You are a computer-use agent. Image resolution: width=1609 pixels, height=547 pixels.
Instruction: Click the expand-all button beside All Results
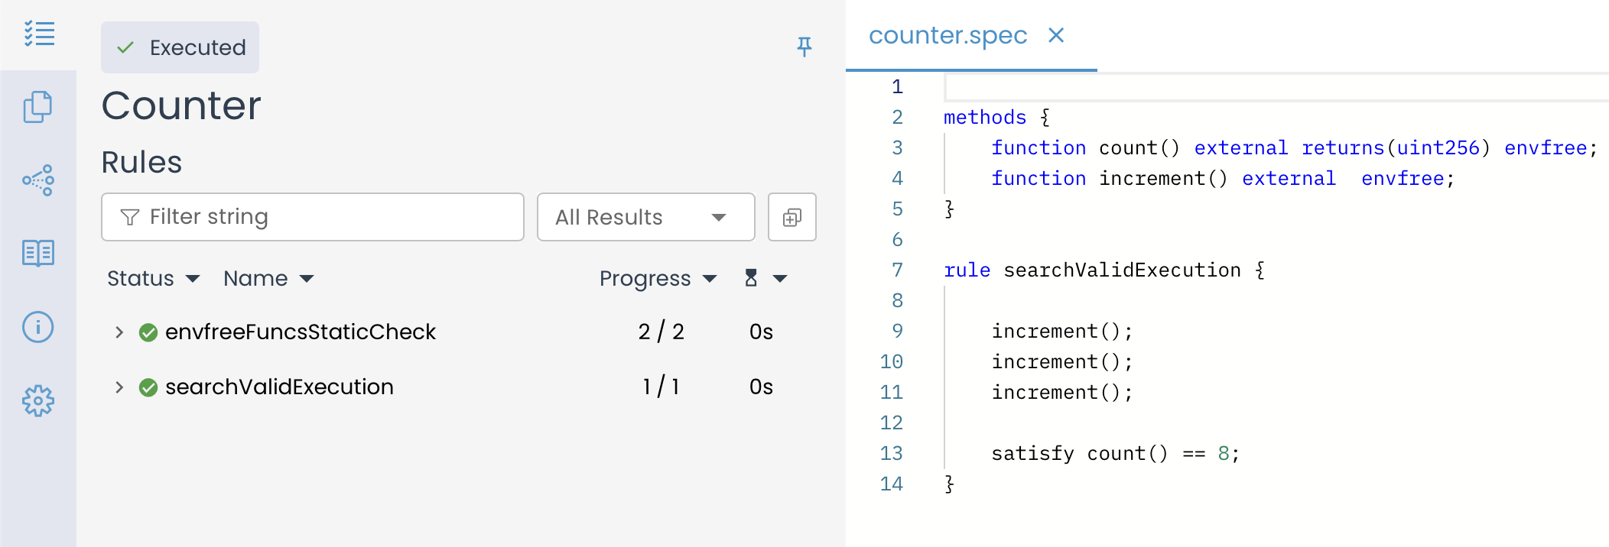pyautogui.click(x=791, y=218)
